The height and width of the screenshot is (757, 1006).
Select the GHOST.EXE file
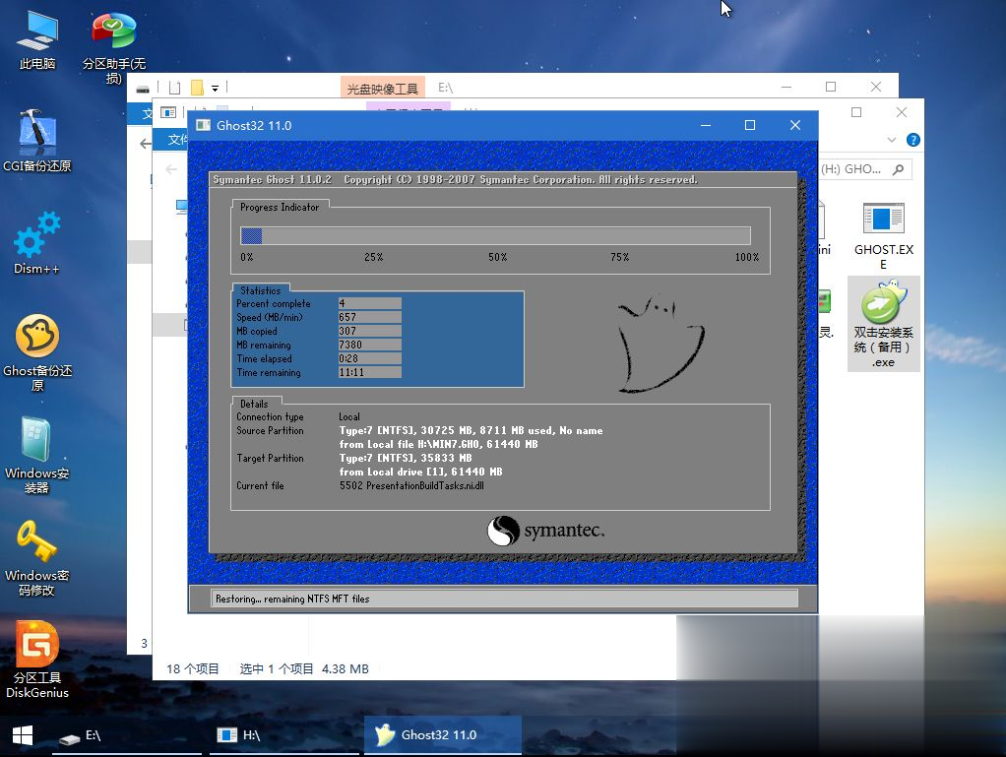[x=884, y=236]
